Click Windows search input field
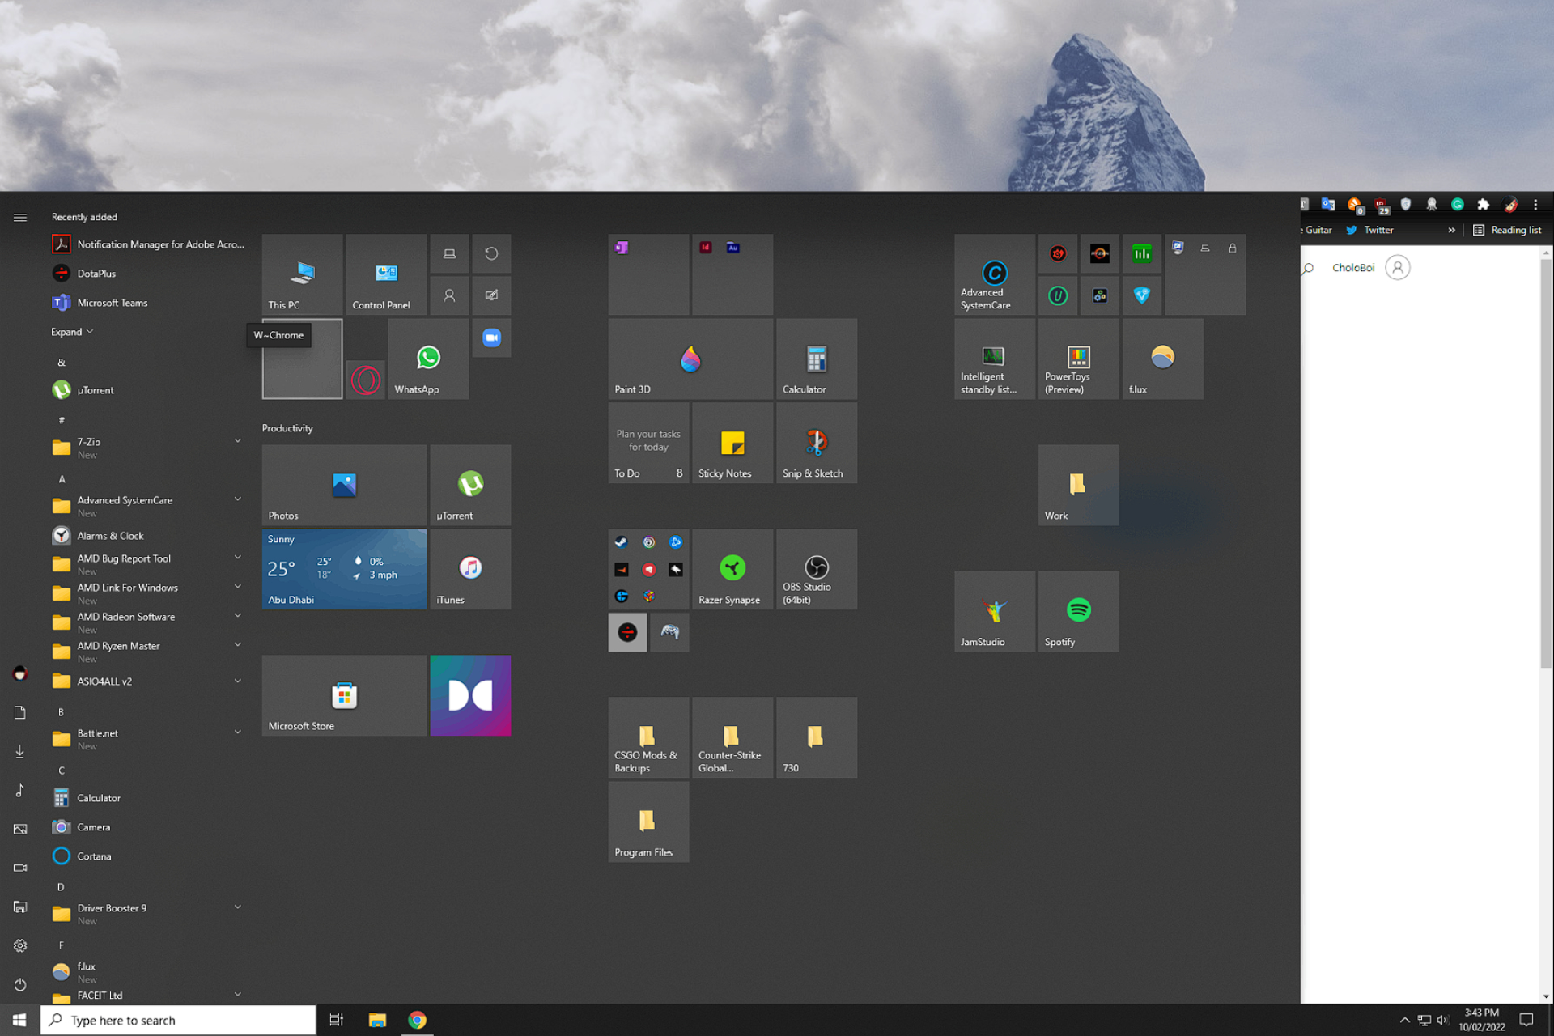 click(x=178, y=1019)
